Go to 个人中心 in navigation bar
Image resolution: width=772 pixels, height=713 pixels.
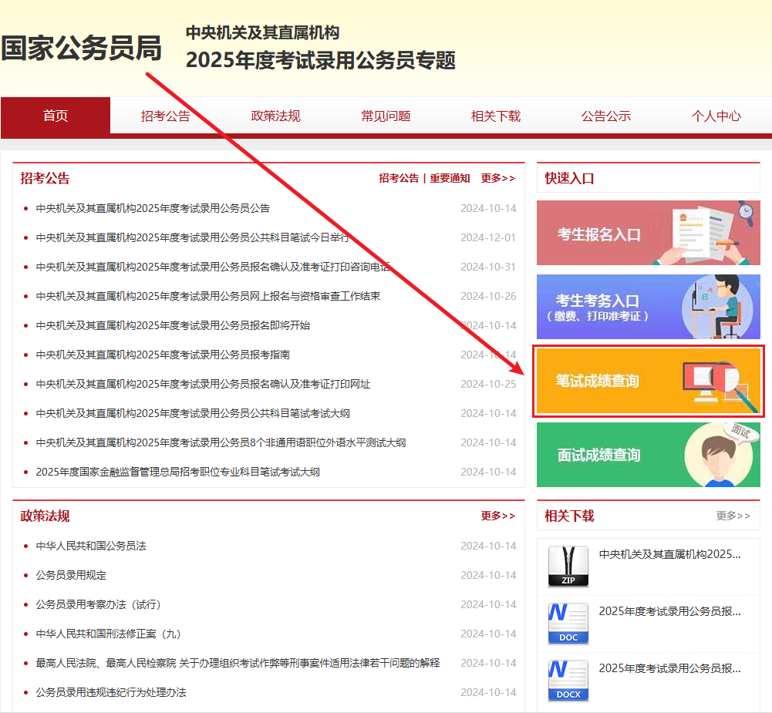(716, 116)
